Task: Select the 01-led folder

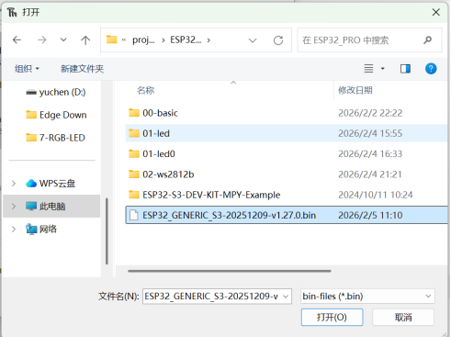Action: pyautogui.click(x=287, y=133)
